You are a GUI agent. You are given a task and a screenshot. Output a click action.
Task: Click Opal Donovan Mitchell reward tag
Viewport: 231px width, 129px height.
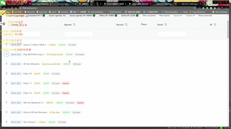51,64
